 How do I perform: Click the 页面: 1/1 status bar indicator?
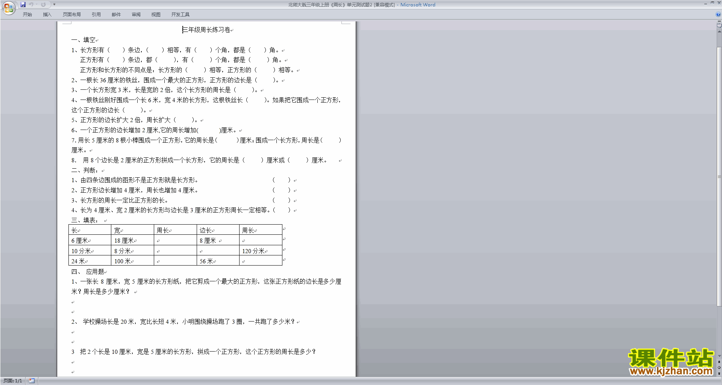pos(13,381)
